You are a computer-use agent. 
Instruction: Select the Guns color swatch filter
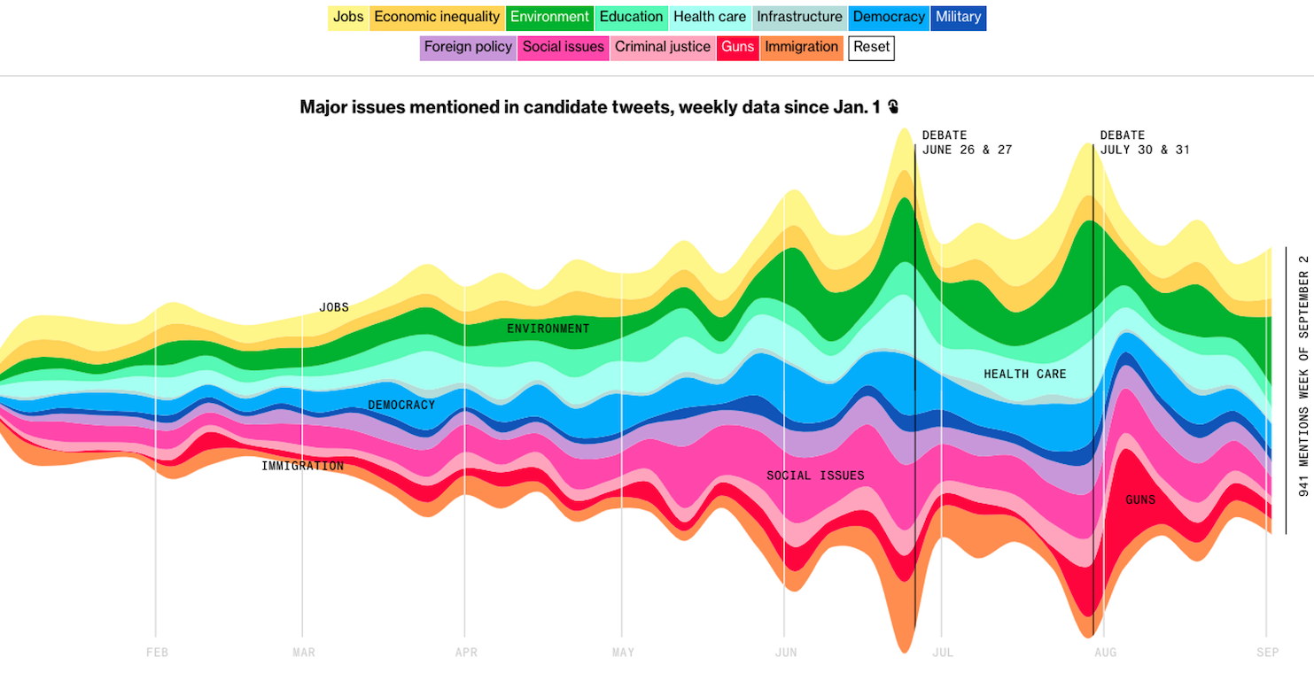pyautogui.click(x=737, y=47)
